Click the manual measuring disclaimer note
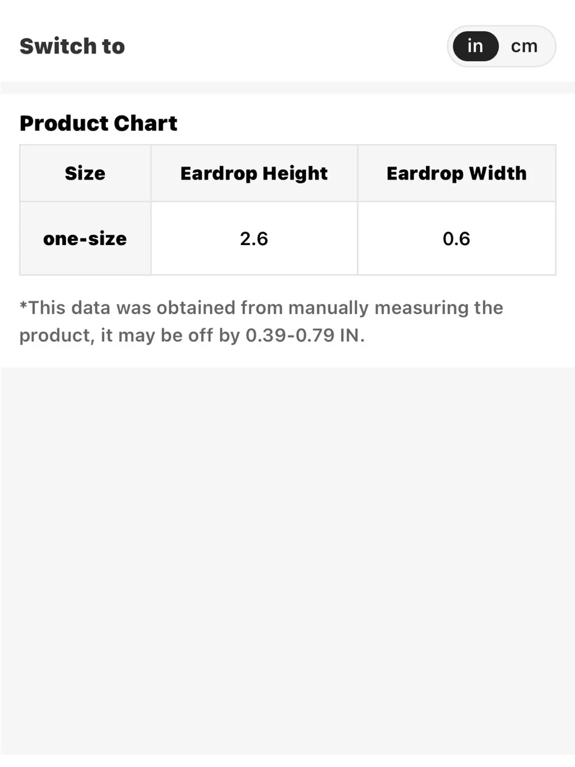 click(261, 321)
